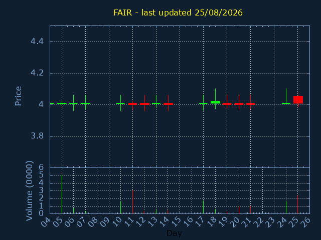
Task: Click the green volume bar on day 17
Action: (x=203, y=207)
